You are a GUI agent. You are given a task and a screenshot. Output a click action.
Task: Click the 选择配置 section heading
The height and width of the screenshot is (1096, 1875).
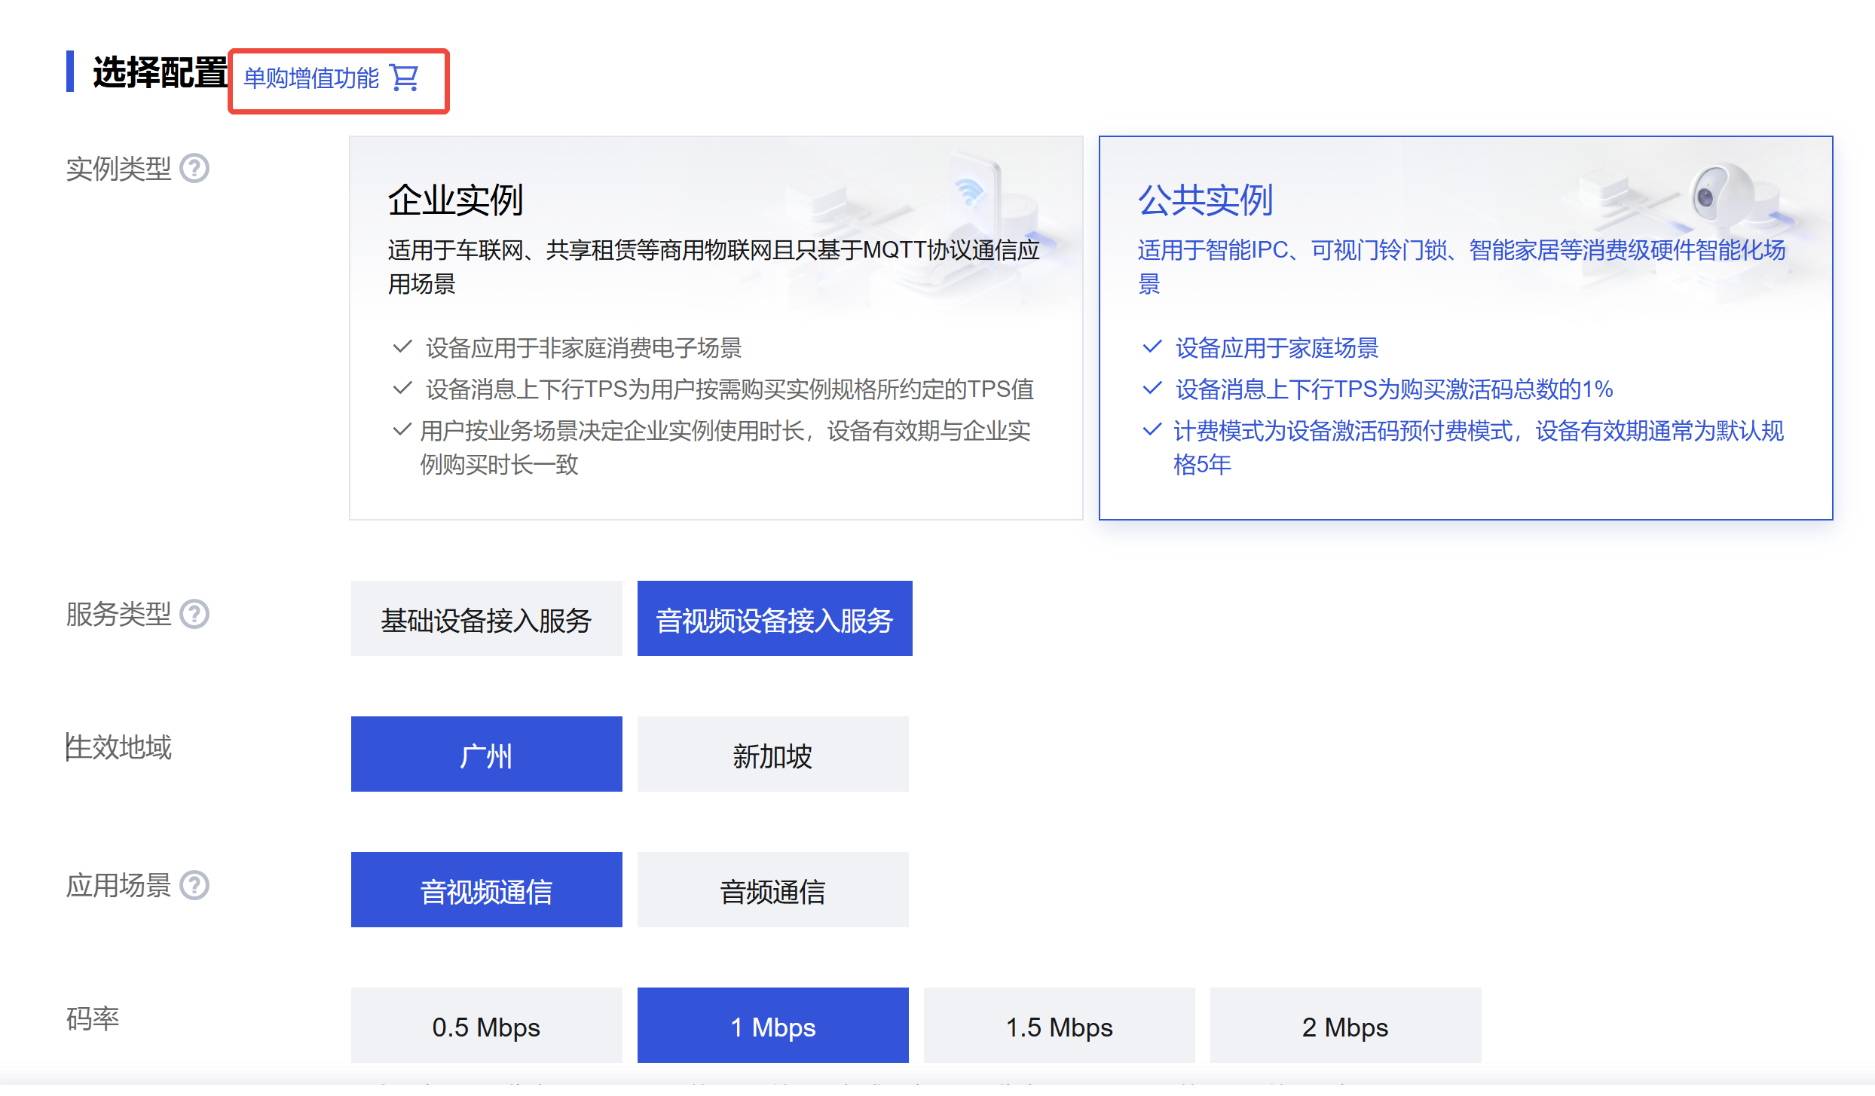[x=160, y=73]
